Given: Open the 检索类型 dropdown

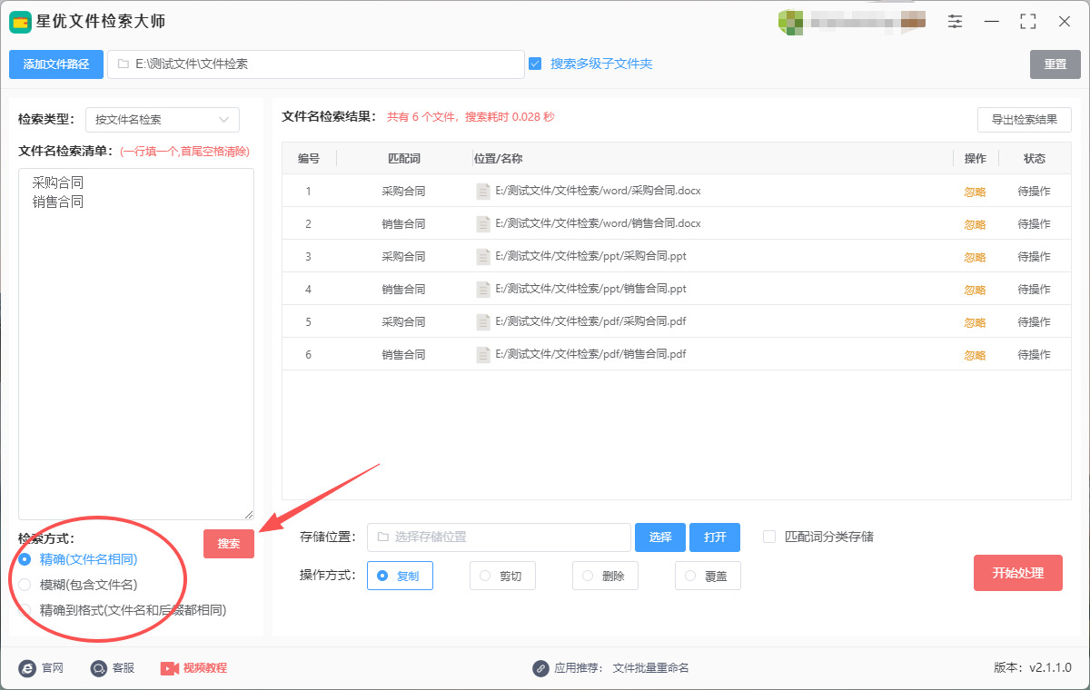Looking at the screenshot, I should (x=162, y=120).
